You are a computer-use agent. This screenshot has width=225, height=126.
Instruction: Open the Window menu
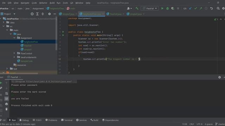(x=79, y=3)
